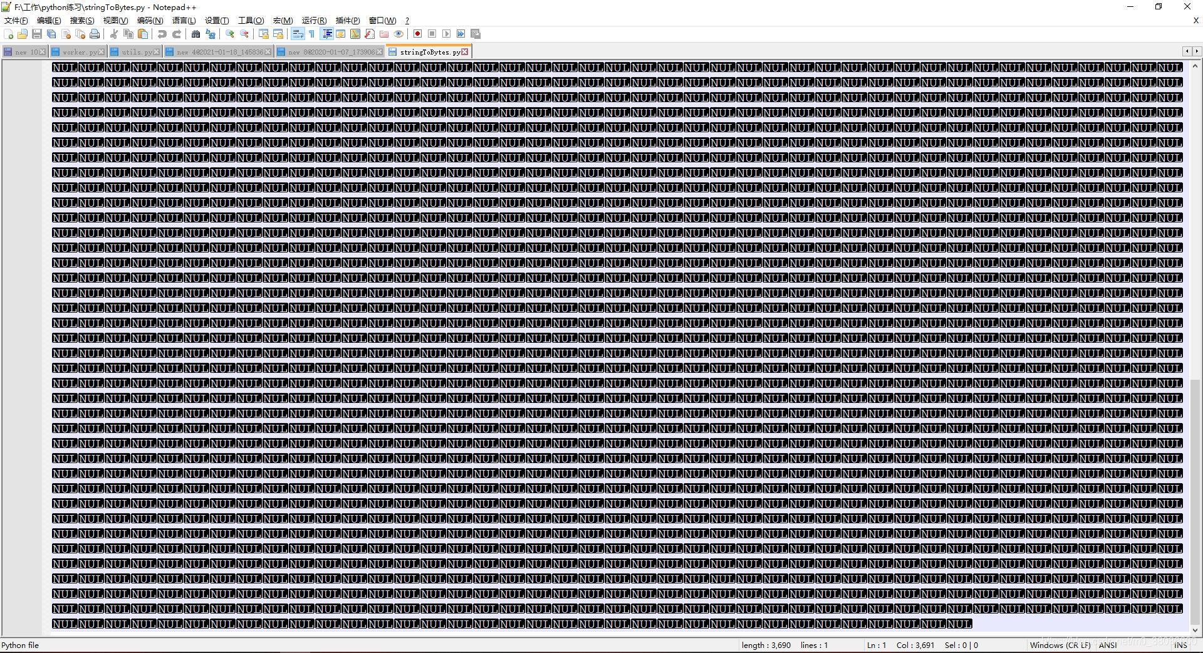The height and width of the screenshot is (653, 1203).
Task: Click the vertical scrollbar thumb
Action: (1195, 501)
